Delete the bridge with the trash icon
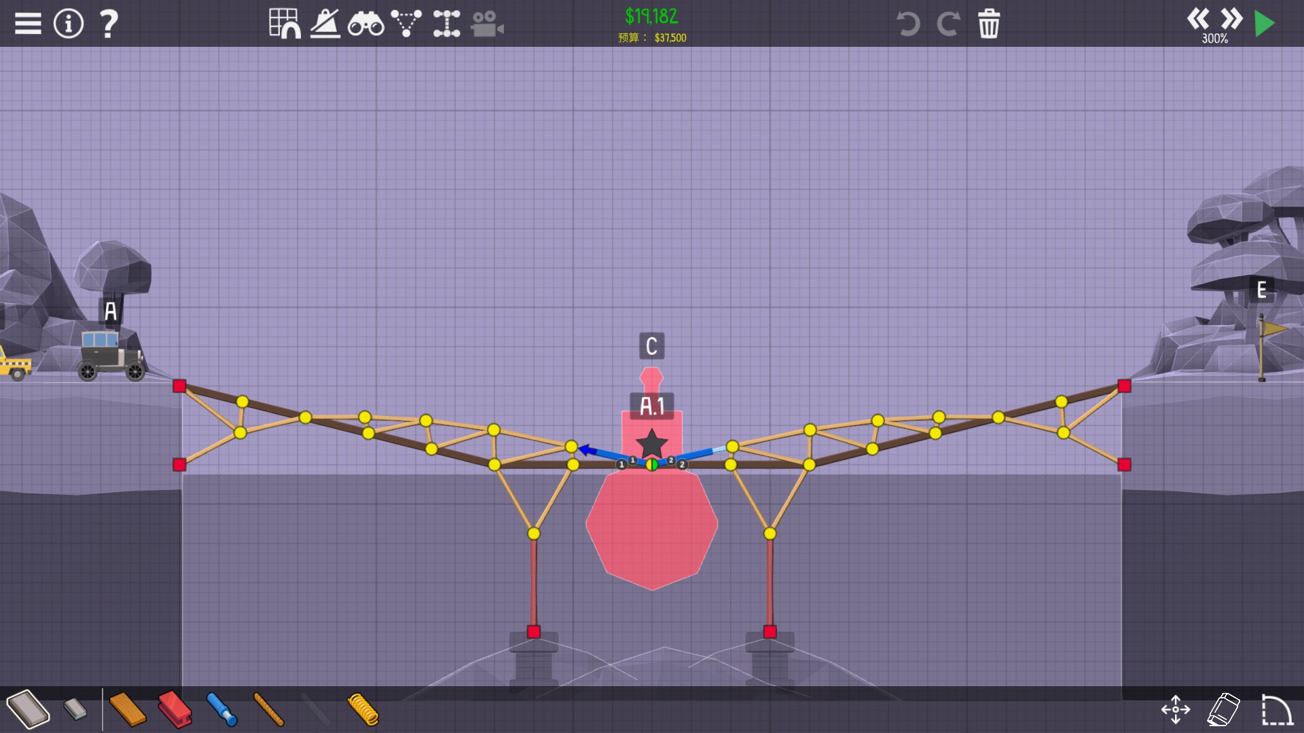This screenshot has width=1304, height=733. 989,24
